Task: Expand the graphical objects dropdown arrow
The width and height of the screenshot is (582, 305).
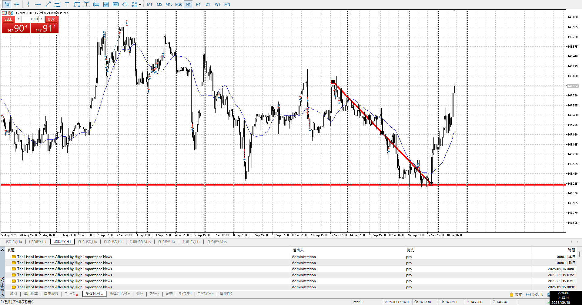Action: click(x=140, y=5)
